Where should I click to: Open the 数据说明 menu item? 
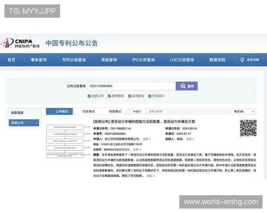(x=217, y=60)
